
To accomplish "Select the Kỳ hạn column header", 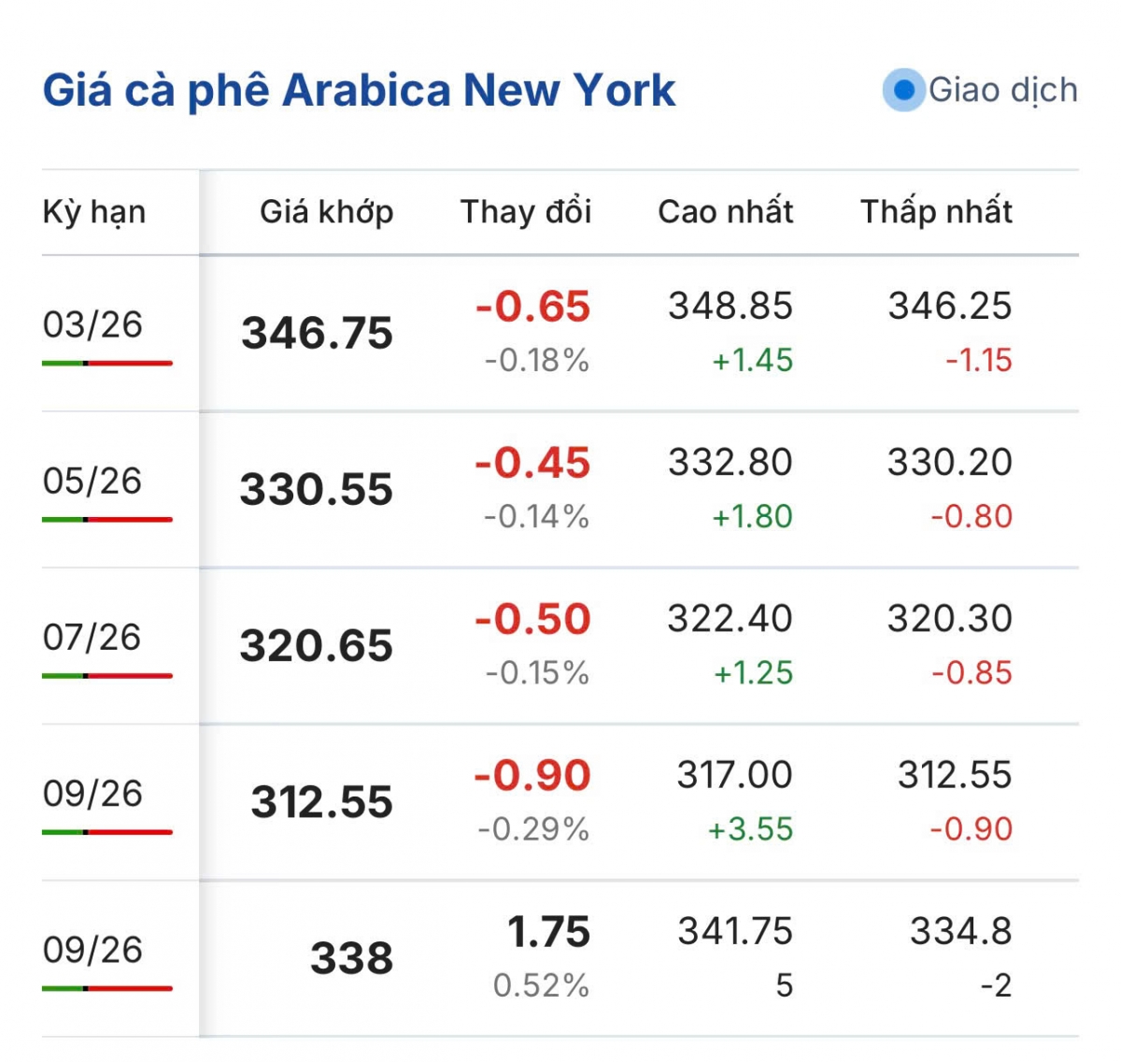I will (93, 212).
